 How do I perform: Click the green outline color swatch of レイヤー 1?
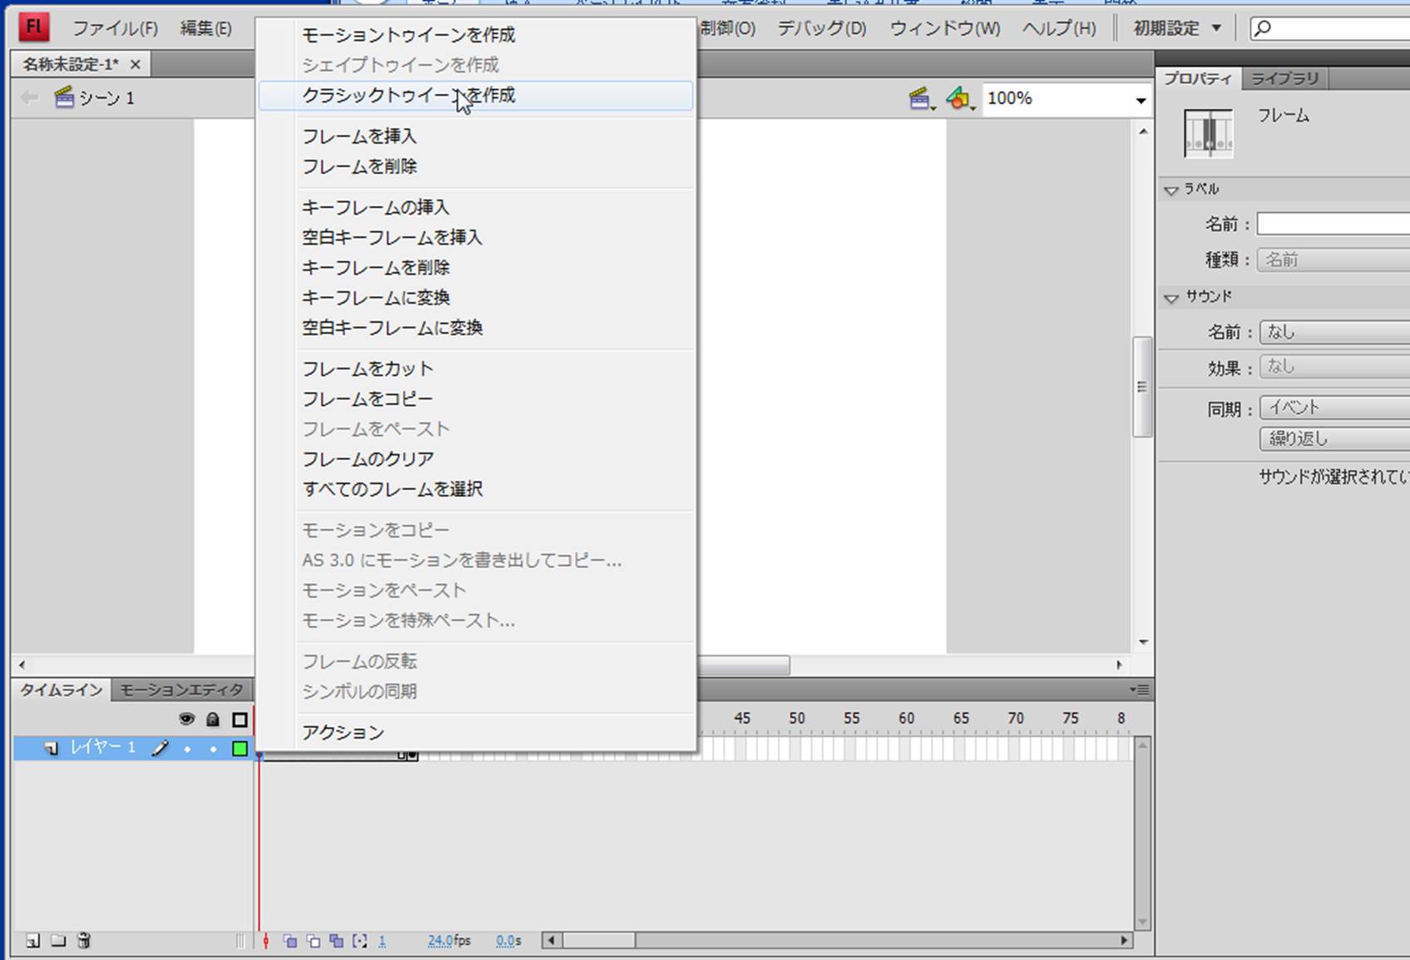[240, 749]
